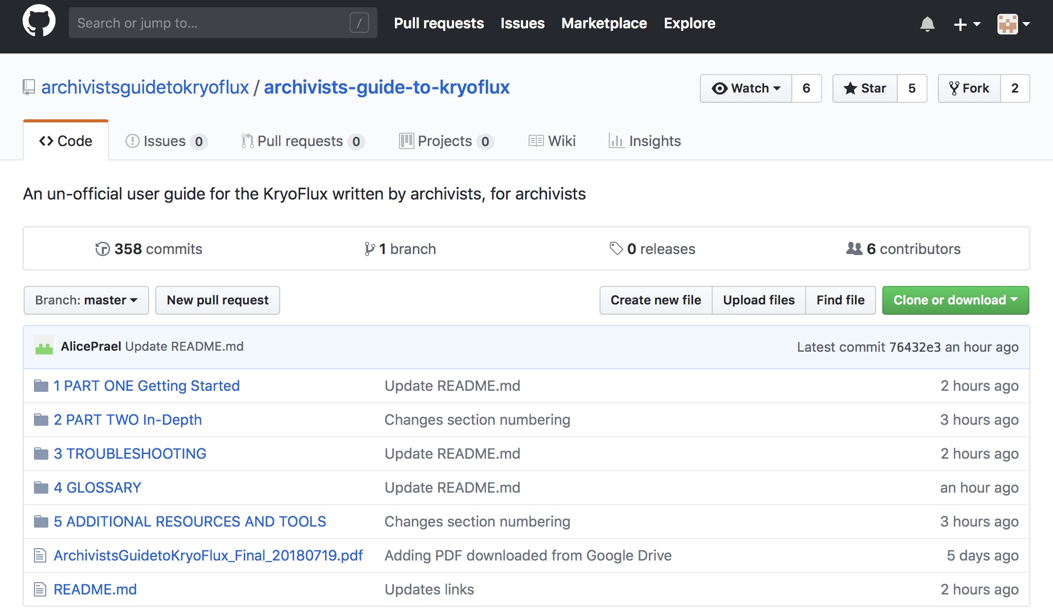Open Pull requests in the top navigation

click(x=439, y=23)
